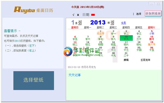Select January 14 初三
The height and width of the screenshot is (103, 164).
[x=88, y=43]
